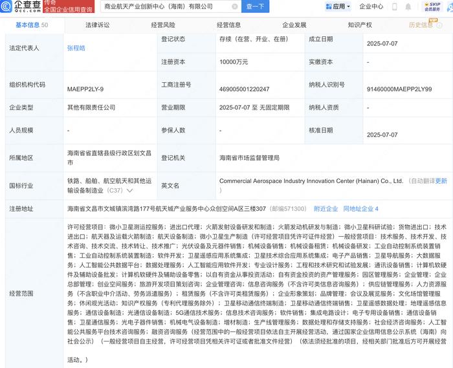Select 工商注册号 469005001220247

coord(244,89)
